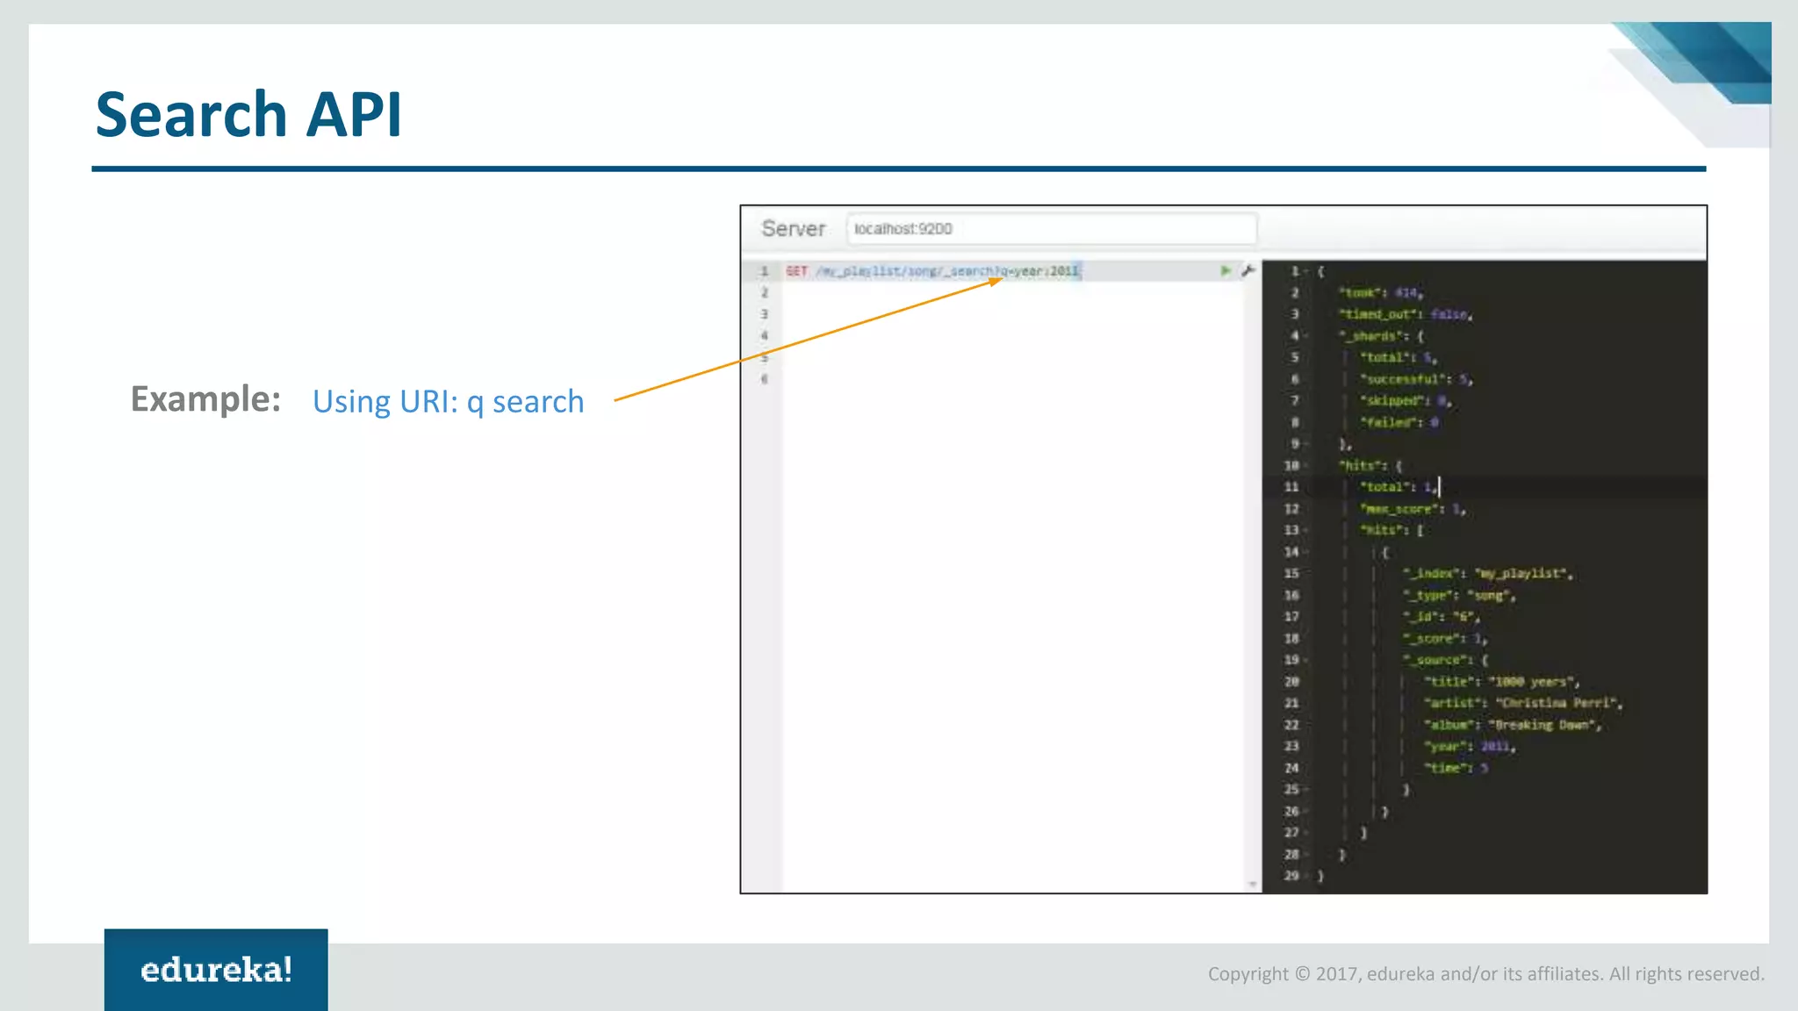The width and height of the screenshot is (1798, 1011).
Task: Fold the inner "hits" array on line 13
Action: pos(1306,531)
